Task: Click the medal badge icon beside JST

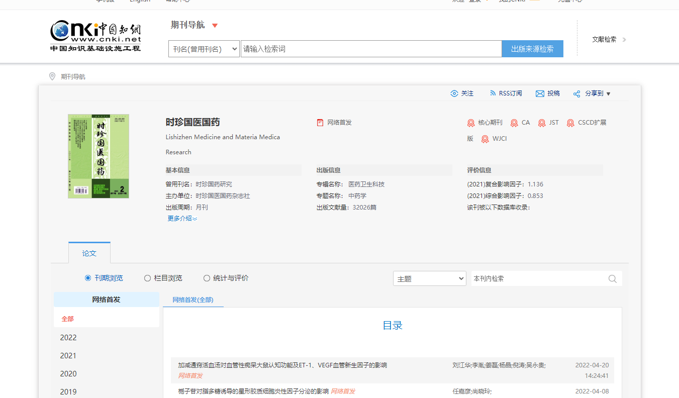Action: click(542, 123)
